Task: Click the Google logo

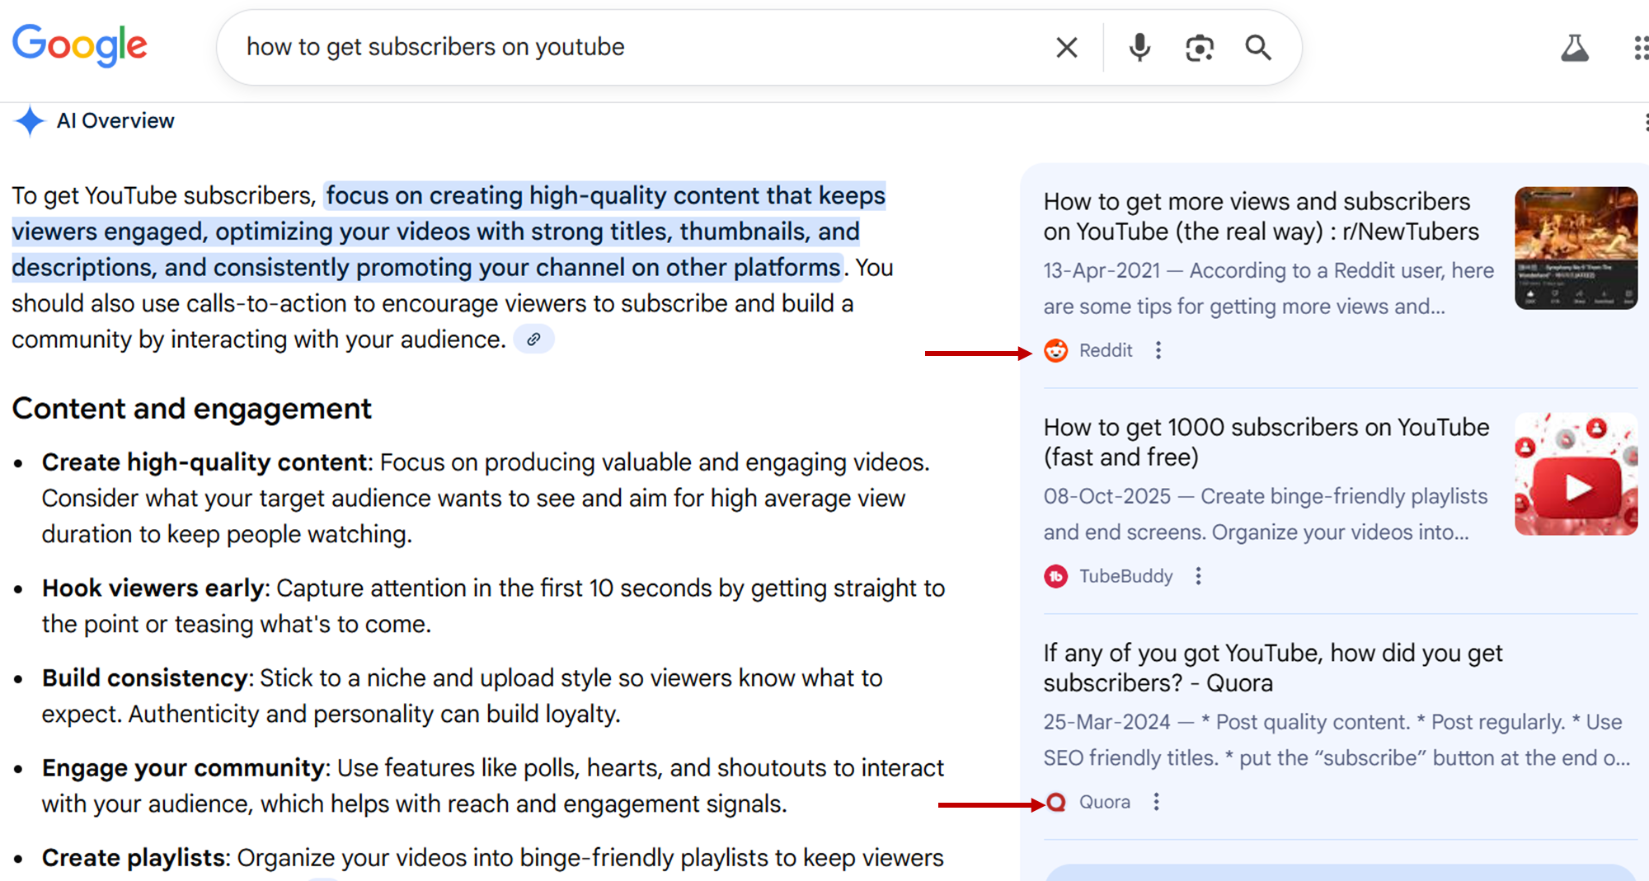Action: pos(80,45)
